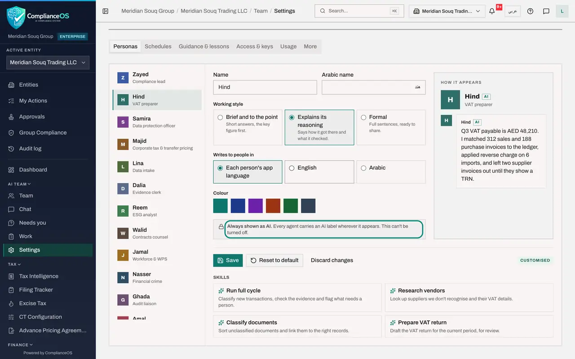The image size is (575, 359).
Task: Switch to the Schedules tab
Action: click(x=158, y=46)
